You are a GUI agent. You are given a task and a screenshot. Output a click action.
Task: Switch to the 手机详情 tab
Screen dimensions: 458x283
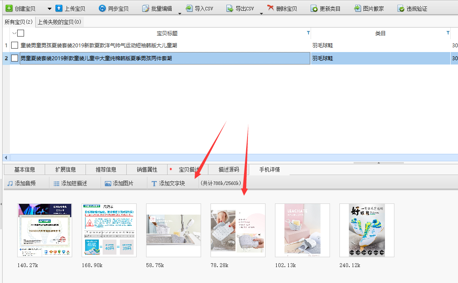[269, 169]
